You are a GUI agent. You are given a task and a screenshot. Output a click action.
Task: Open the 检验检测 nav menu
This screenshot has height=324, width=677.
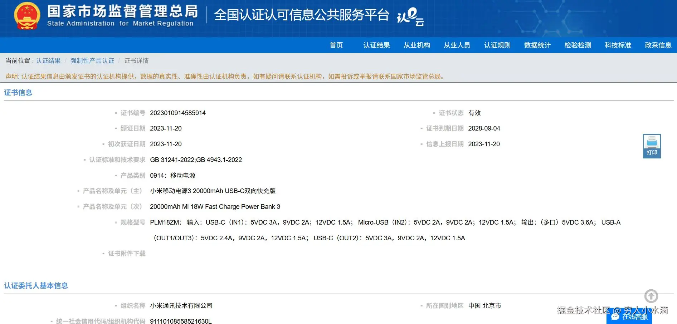click(x=578, y=45)
